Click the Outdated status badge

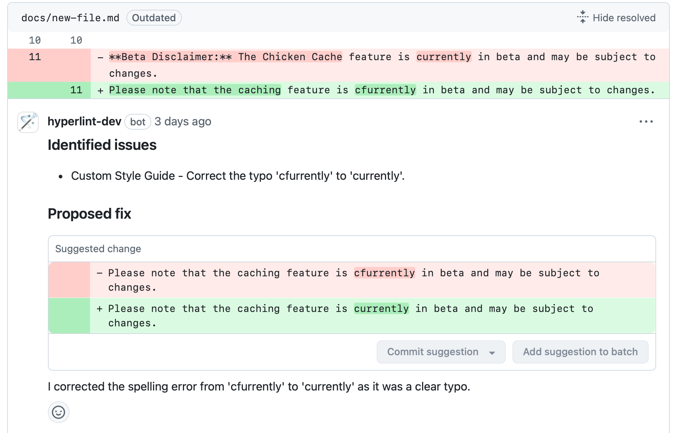coord(154,18)
